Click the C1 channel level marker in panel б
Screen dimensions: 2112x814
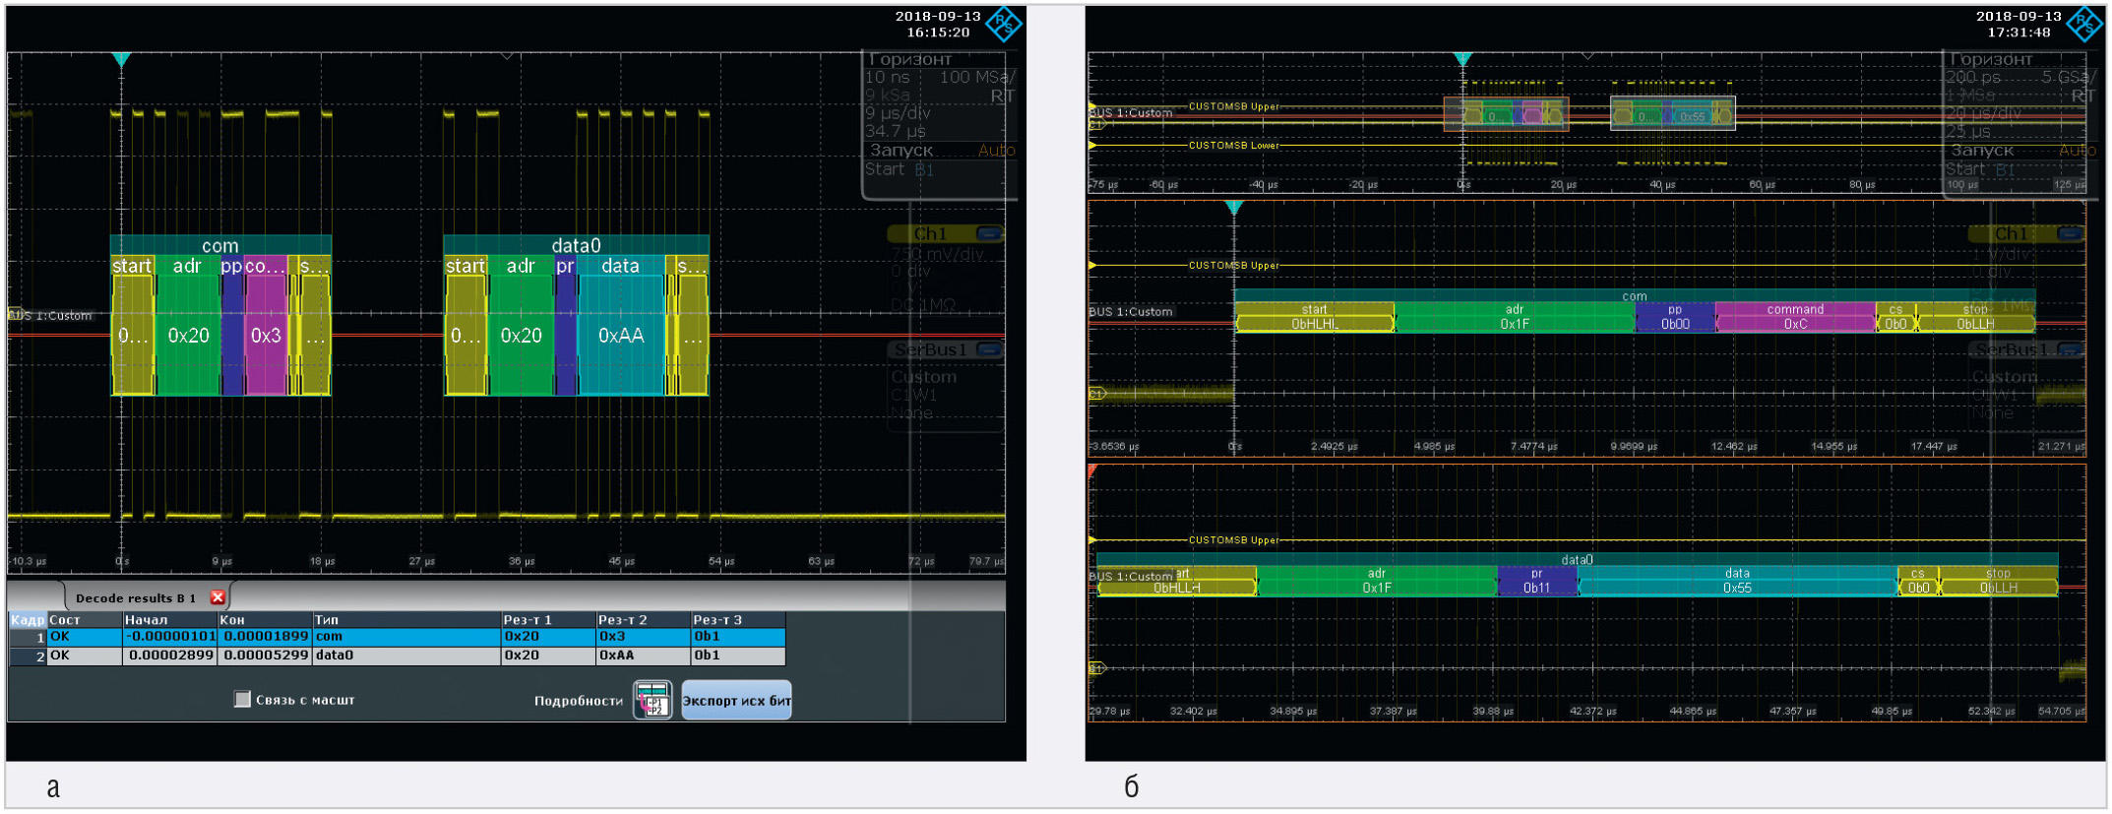pos(1097,394)
